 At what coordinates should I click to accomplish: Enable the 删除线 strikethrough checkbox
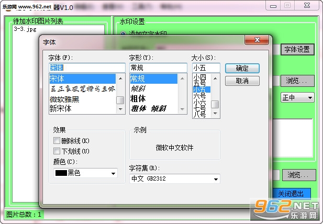(57, 141)
